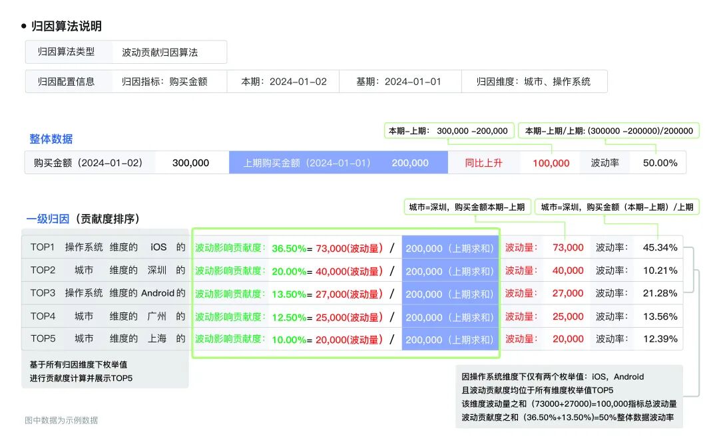Screen dimensions: 719x448
Task: Click the 21.28% 波动率 value
Action: (660, 293)
